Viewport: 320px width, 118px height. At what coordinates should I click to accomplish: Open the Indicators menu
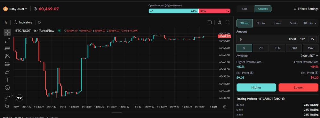coord(23,22)
